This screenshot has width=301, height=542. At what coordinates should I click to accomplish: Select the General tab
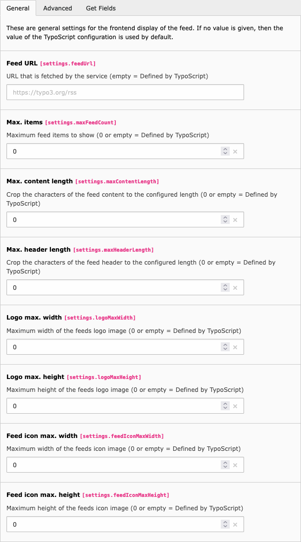pyautogui.click(x=18, y=8)
